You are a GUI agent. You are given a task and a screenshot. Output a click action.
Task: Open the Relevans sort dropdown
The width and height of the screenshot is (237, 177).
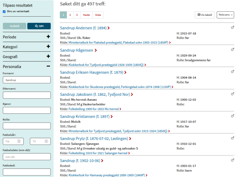(x=225, y=15)
